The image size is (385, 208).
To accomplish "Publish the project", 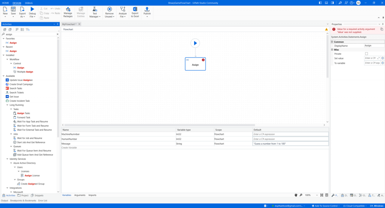I will [147, 12].
